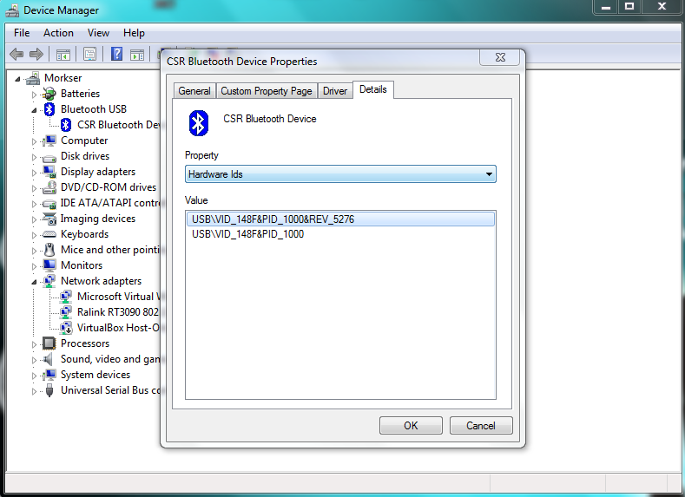Click the Back arrow toolbar icon
The image size is (685, 497).
click(16, 55)
